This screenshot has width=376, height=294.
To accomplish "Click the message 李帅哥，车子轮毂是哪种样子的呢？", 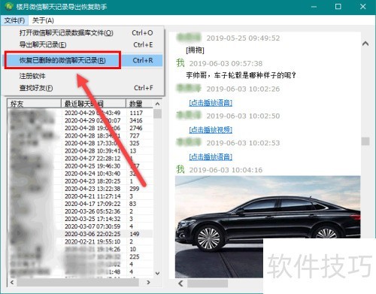I will point(241,75).
